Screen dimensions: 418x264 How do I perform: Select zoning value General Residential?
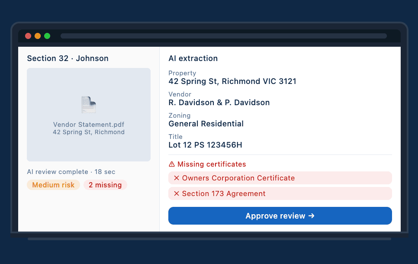click(x=206, y=124)
